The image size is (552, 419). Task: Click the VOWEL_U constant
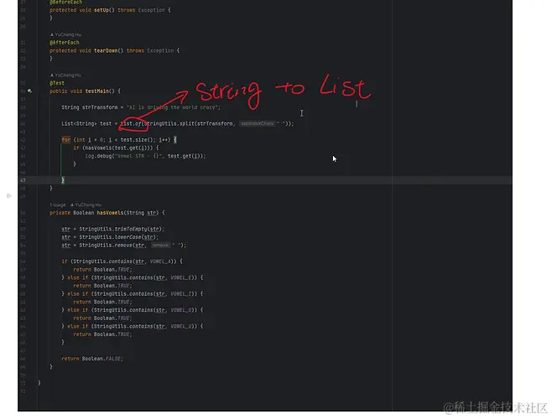[x=181, y=326]
